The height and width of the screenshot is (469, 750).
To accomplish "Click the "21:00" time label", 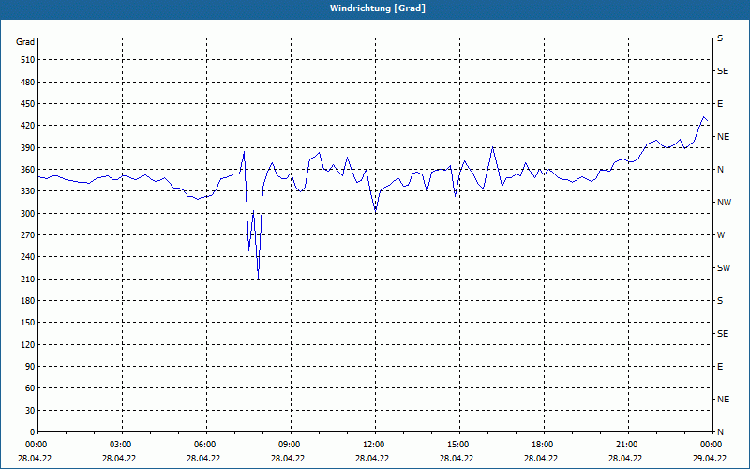I will coord(628,445).
